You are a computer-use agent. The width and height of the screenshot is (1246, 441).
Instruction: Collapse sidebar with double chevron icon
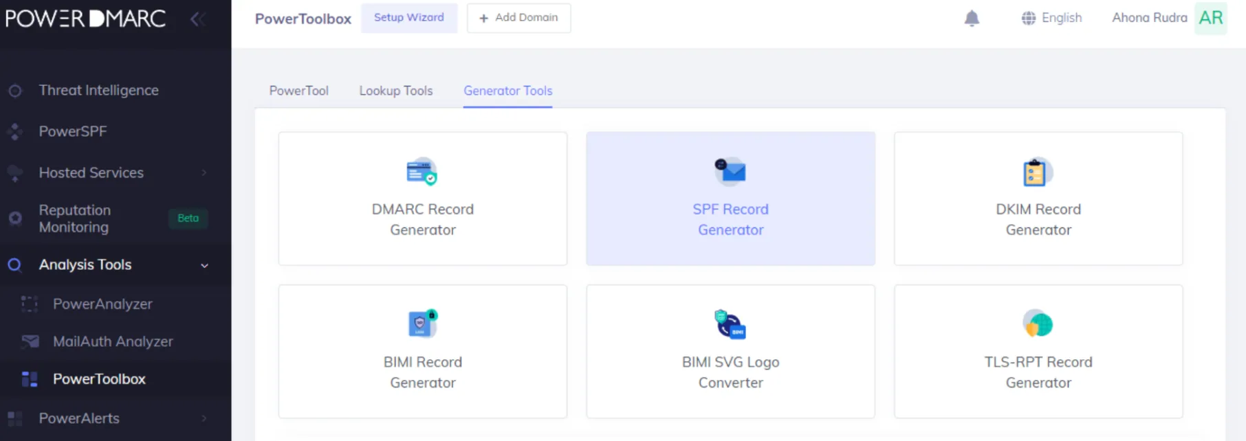(x=197, y=19)
